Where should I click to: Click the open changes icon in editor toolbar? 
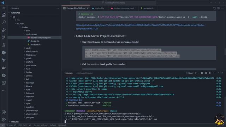click(x=214, y=8)
